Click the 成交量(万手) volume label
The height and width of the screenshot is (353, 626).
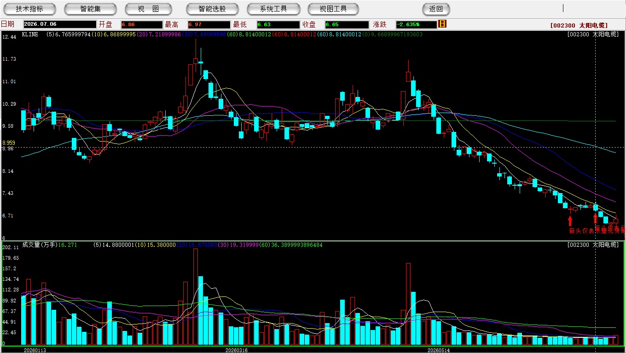click(x=40, y=245)
